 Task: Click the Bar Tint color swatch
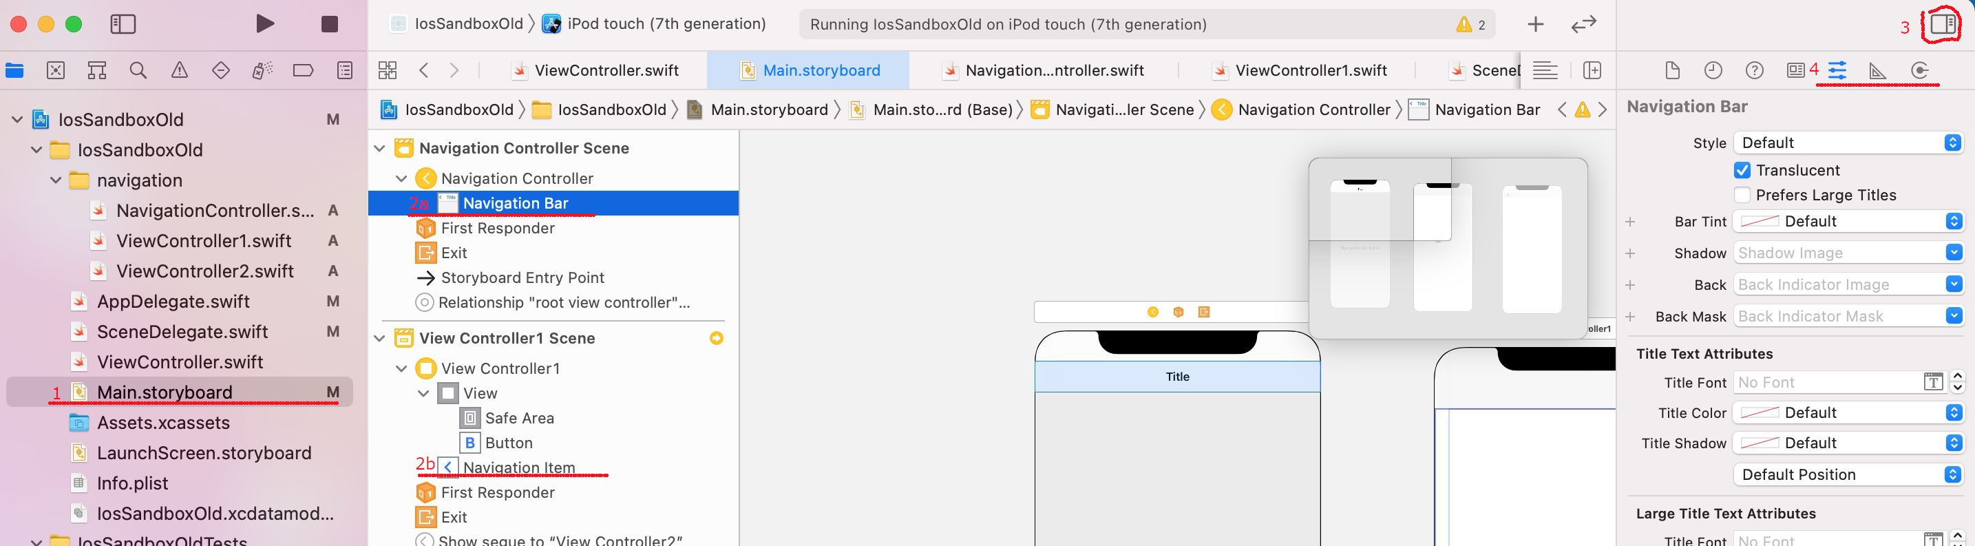[1760, 222]
